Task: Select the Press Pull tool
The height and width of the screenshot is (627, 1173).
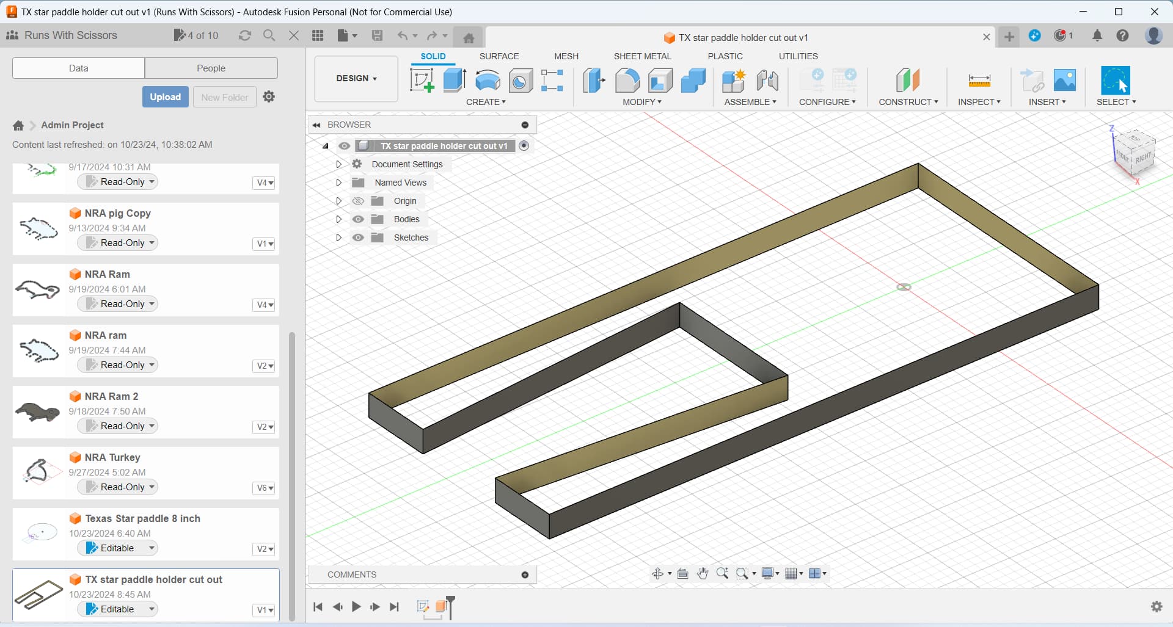Action: (x=594, y=80)
